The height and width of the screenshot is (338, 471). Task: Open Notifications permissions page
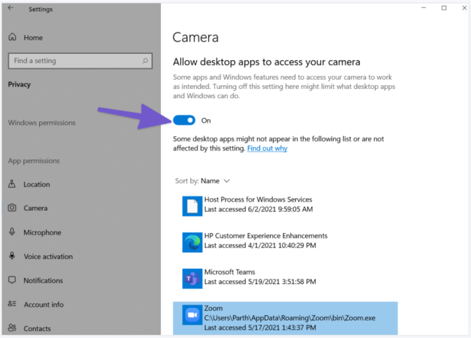point(44,280)
